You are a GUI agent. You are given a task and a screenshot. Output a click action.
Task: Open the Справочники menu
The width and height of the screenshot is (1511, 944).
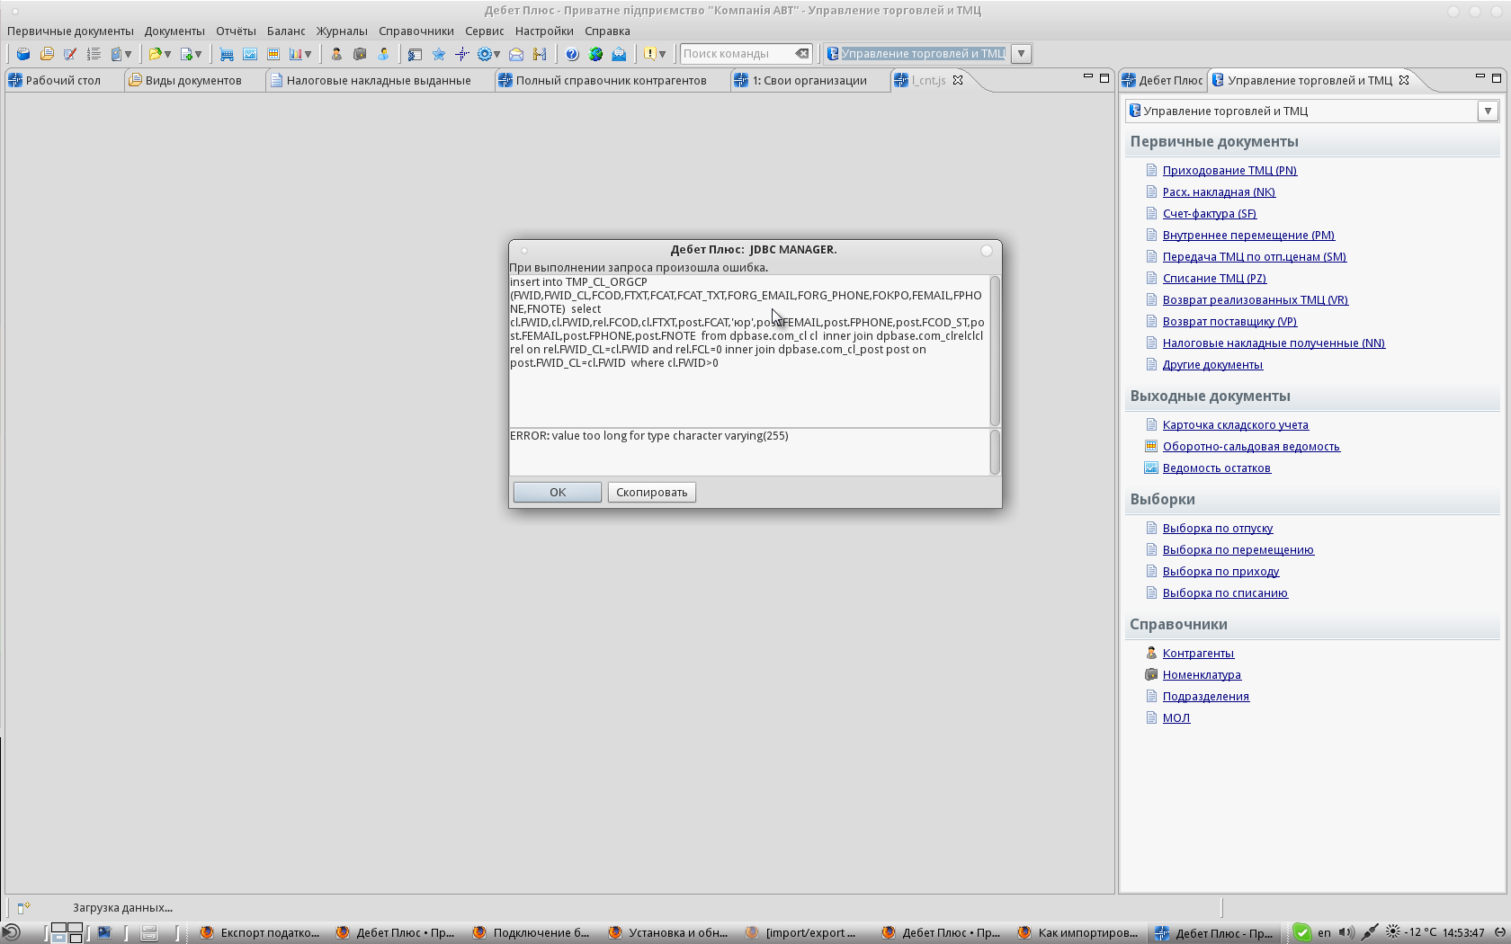pos(416,31)
